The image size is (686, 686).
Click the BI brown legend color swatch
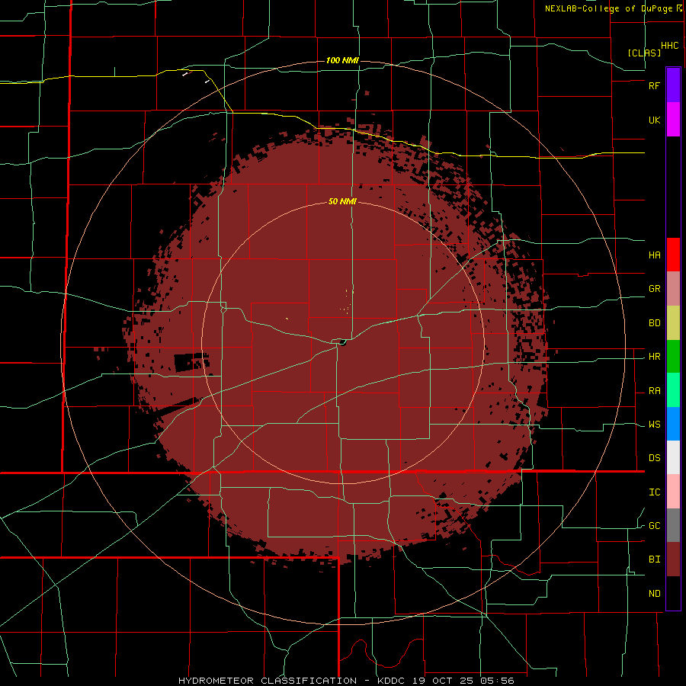(x=673, y=559)
